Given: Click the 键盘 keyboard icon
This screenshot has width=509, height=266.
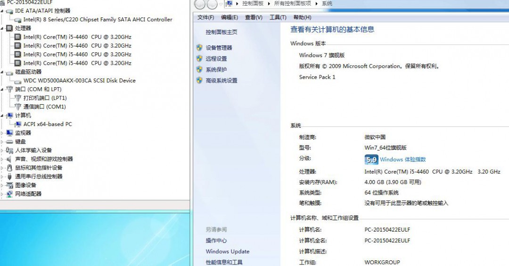Looking at the screenshot, I should click(x=9, y=141).
